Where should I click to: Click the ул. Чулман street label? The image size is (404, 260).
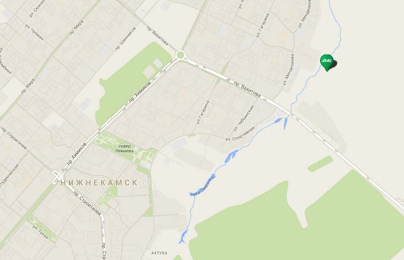click(x=34, y=32)
